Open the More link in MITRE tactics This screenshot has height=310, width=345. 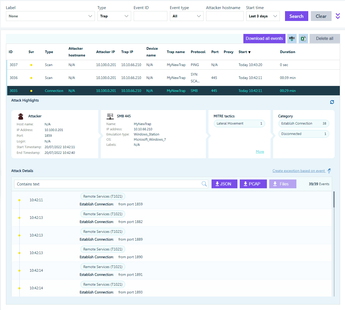260,152
